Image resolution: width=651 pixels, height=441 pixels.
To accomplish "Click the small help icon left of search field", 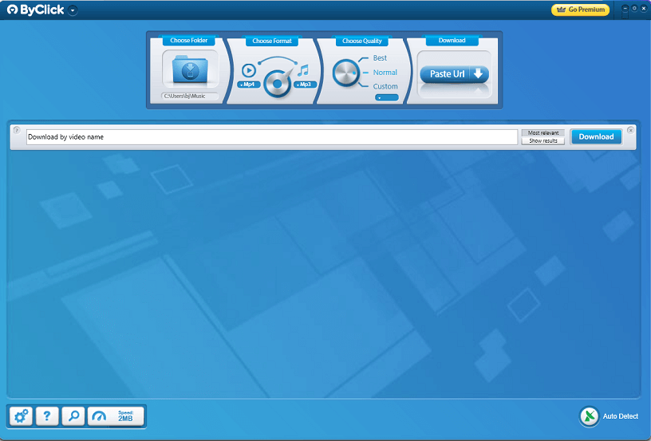I will [x=17, y=130].
